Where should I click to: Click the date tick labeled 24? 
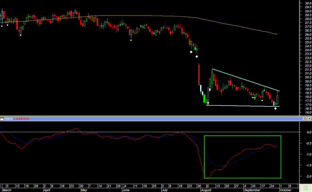(x=272, y=186)
